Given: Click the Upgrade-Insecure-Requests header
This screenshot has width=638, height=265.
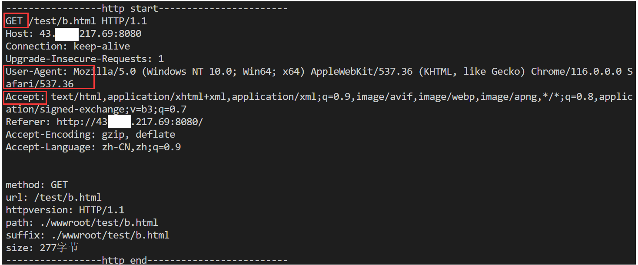Looking at the screenshot, I should (84, 59).
